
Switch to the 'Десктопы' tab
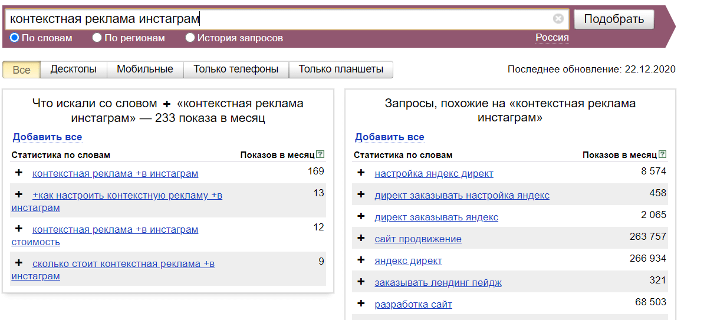(x=73, y=69)
